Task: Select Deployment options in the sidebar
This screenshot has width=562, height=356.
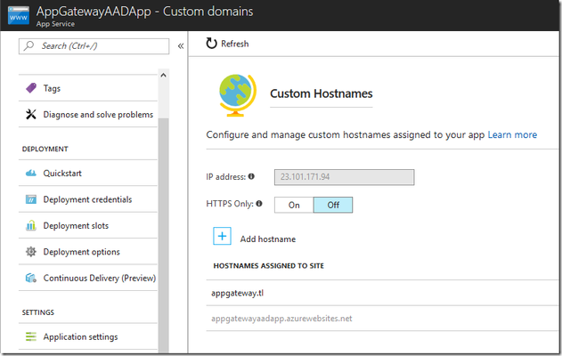Action: click(88, 252)
